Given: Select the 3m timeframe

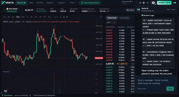Looking at the screenshot, I should point(9,17).
